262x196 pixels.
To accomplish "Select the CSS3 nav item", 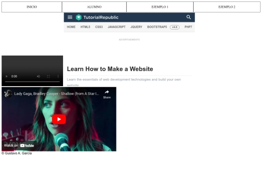I will 99,27.
